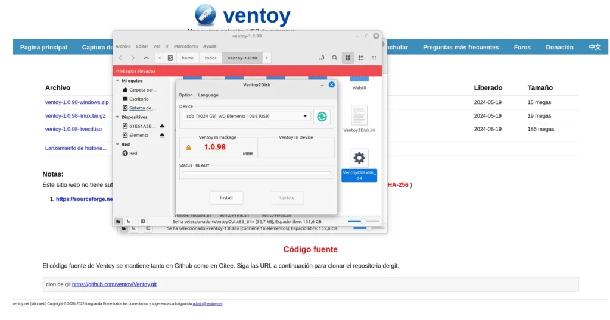Select the WebUI folder icon
610x320 pixels.
(x=359, y=79)
